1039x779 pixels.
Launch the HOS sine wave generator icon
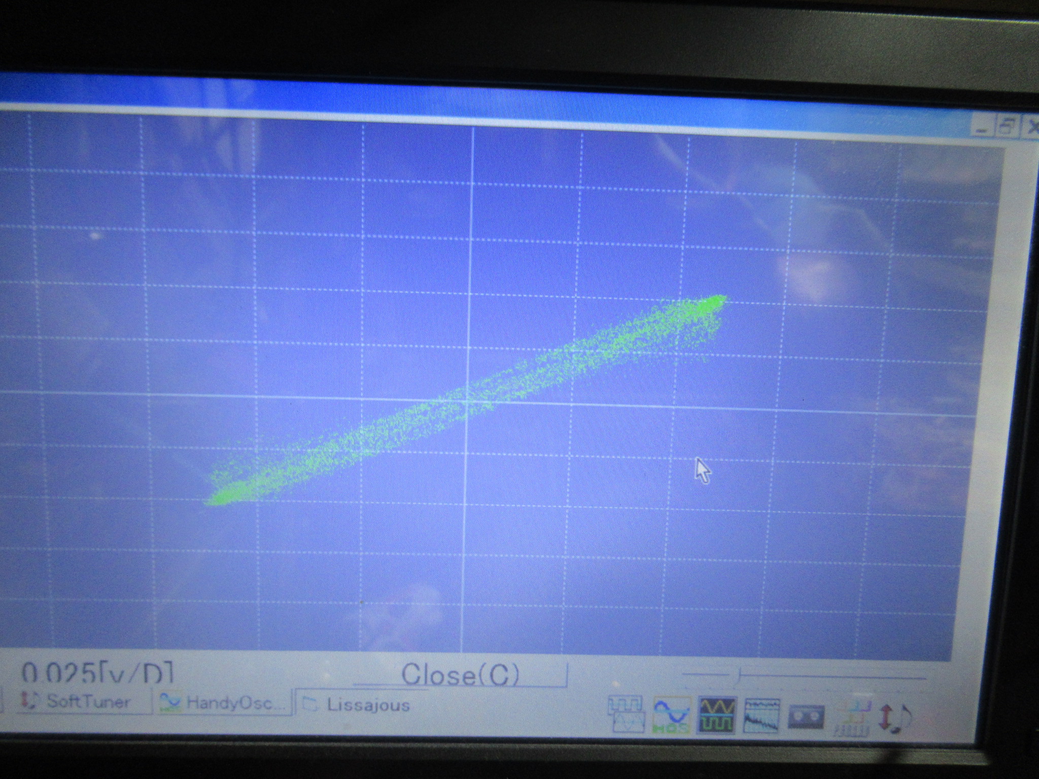[672, 715]
